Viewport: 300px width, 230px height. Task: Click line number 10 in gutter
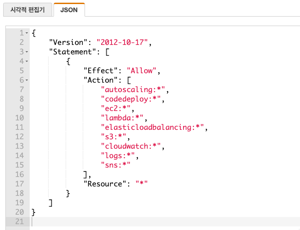click(19, 118)
